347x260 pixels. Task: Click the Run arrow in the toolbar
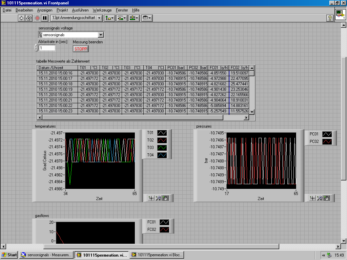21,18
